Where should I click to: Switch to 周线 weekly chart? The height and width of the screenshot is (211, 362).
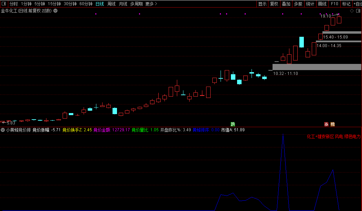pyautogui.click(x=111, y=4)
